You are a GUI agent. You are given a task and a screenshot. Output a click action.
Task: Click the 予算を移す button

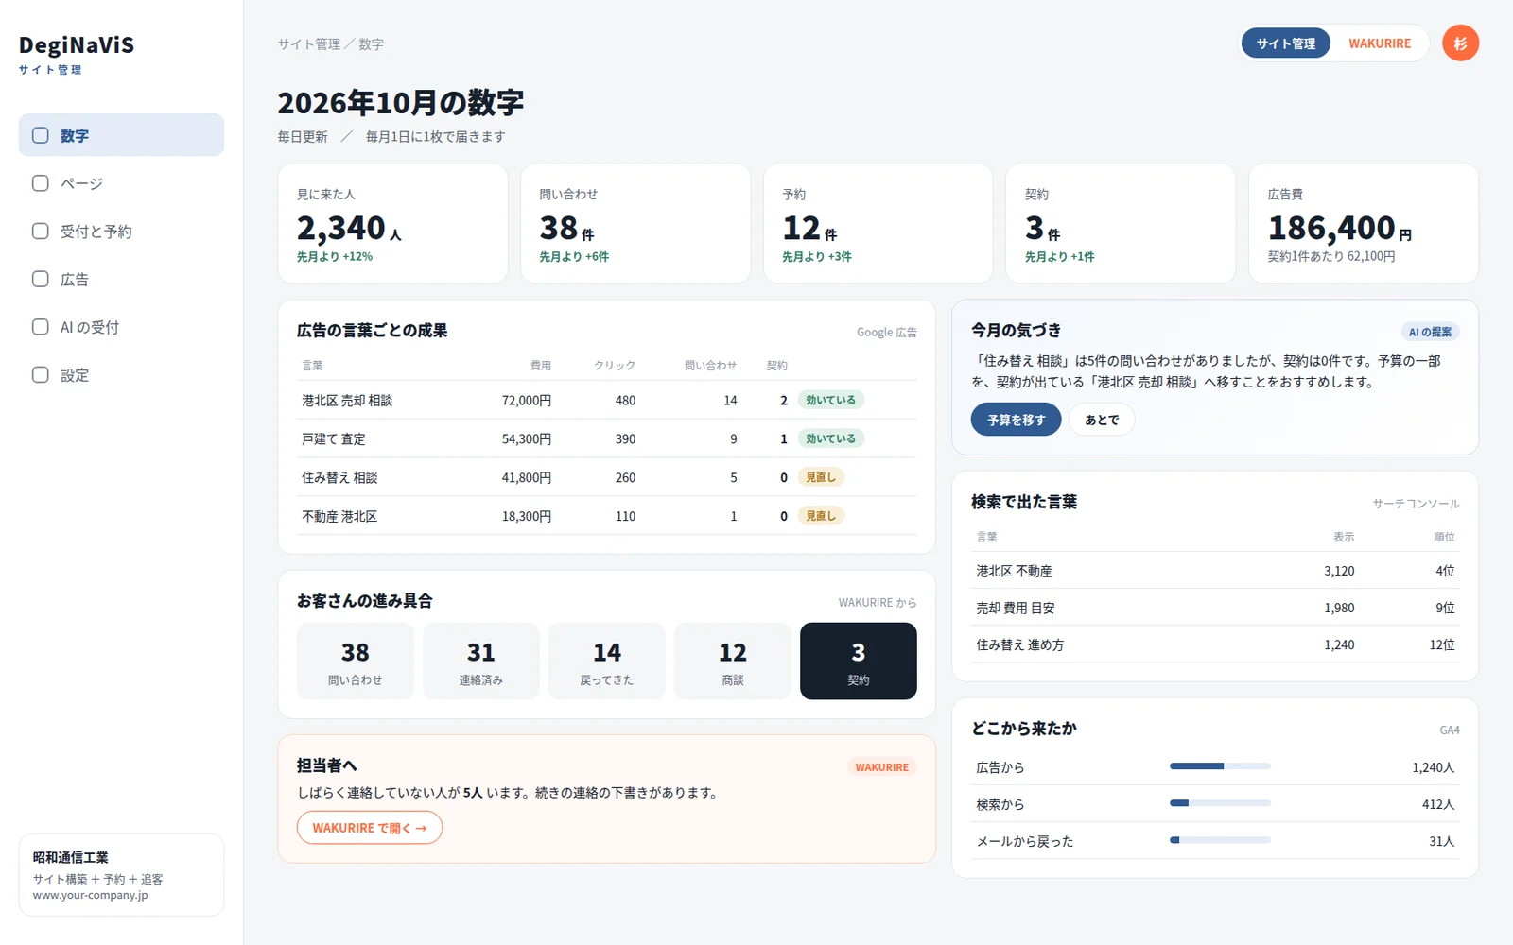point(1016,420)
